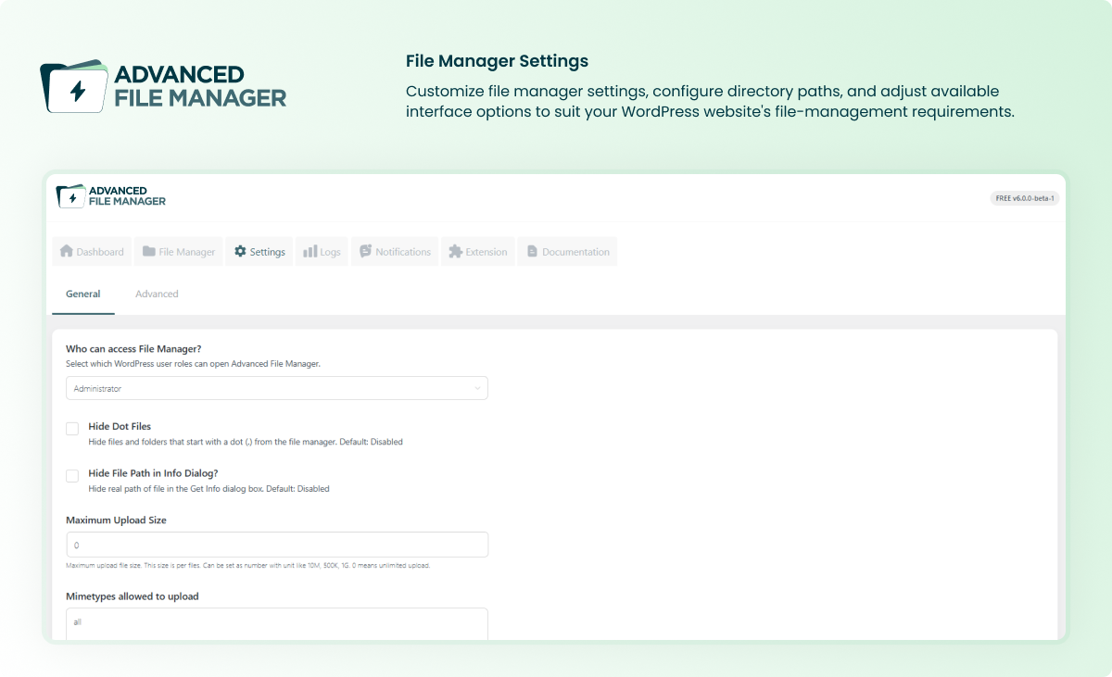The image size is (1112, 677).
Task: Toggle Hide File Path in Info Dialog checkbox
Action: click(x=72, y=475)
